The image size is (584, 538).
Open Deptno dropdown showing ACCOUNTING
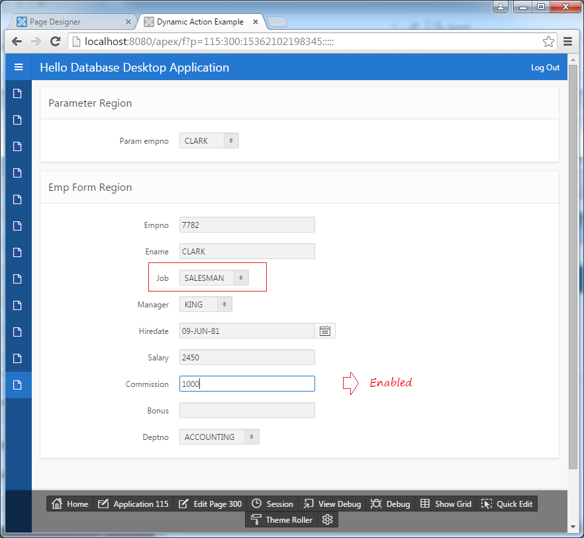[219, 437]
